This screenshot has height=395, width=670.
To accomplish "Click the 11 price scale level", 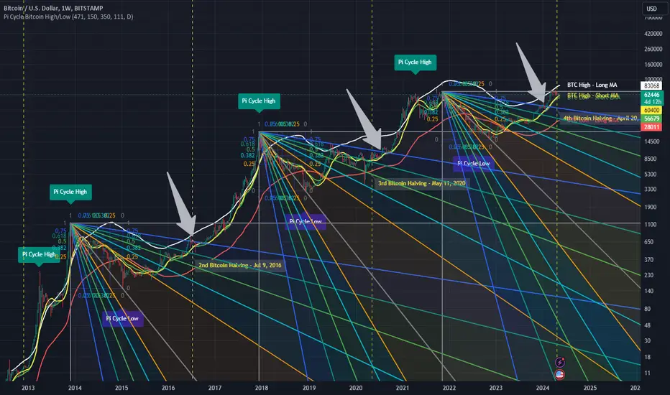I will (x=647, y=373).
